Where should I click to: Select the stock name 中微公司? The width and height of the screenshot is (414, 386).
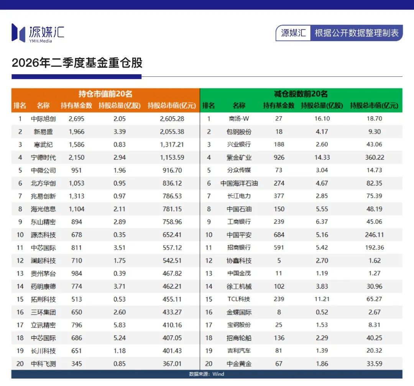tap(43, 171)
